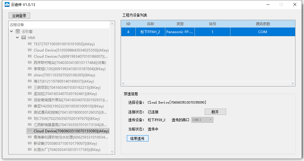Viewport: 304px width, 161px height.
Task: Click the device icon beside 泰亚Y4200
Action: tap(30, 106)
